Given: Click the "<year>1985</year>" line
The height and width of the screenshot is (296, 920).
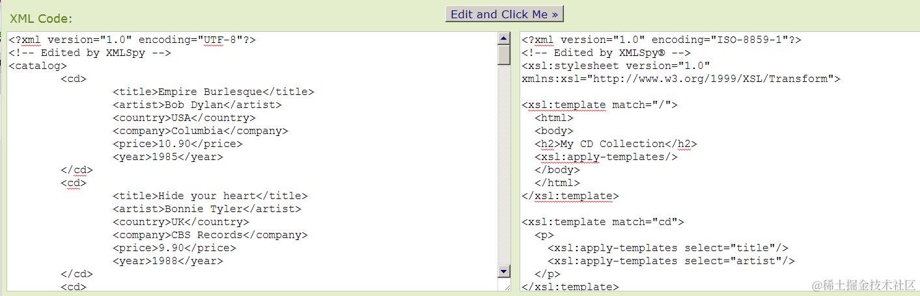Looking at the screenshot, I should [x=167, y=157].
